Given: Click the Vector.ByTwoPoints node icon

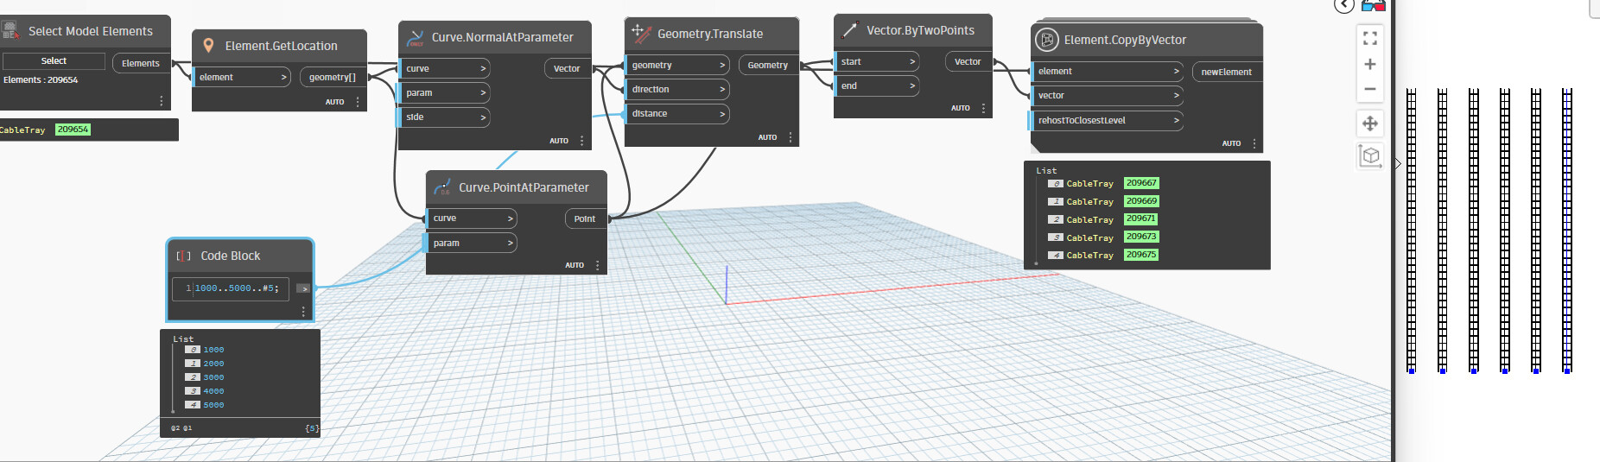Looking at the screenshot, I should [x=849, y=30].
